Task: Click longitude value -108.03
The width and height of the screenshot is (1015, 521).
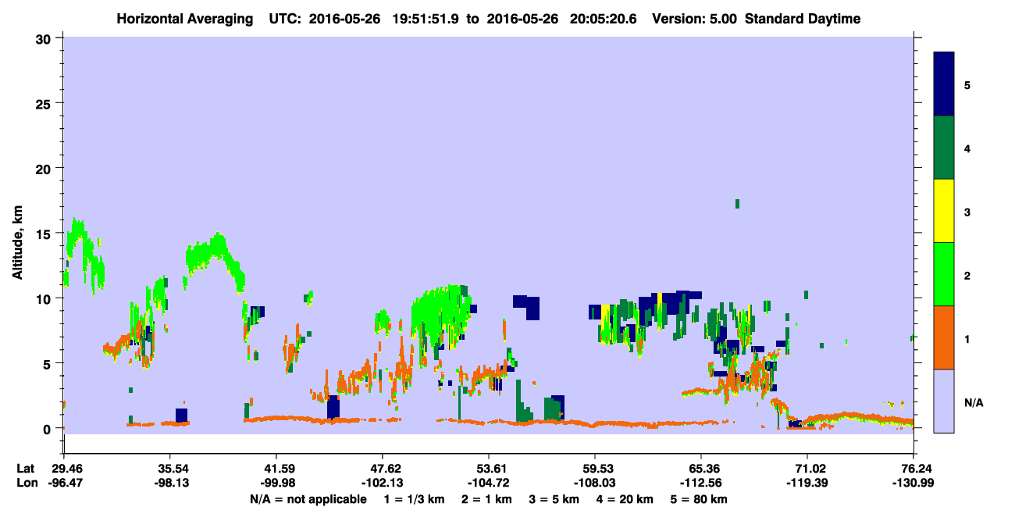Action: tap(595, 484)
